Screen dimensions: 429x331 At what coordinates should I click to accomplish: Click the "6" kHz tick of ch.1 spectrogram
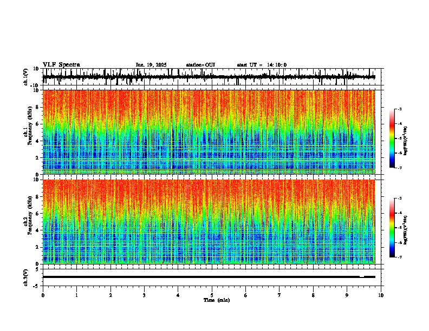(37, 124)
